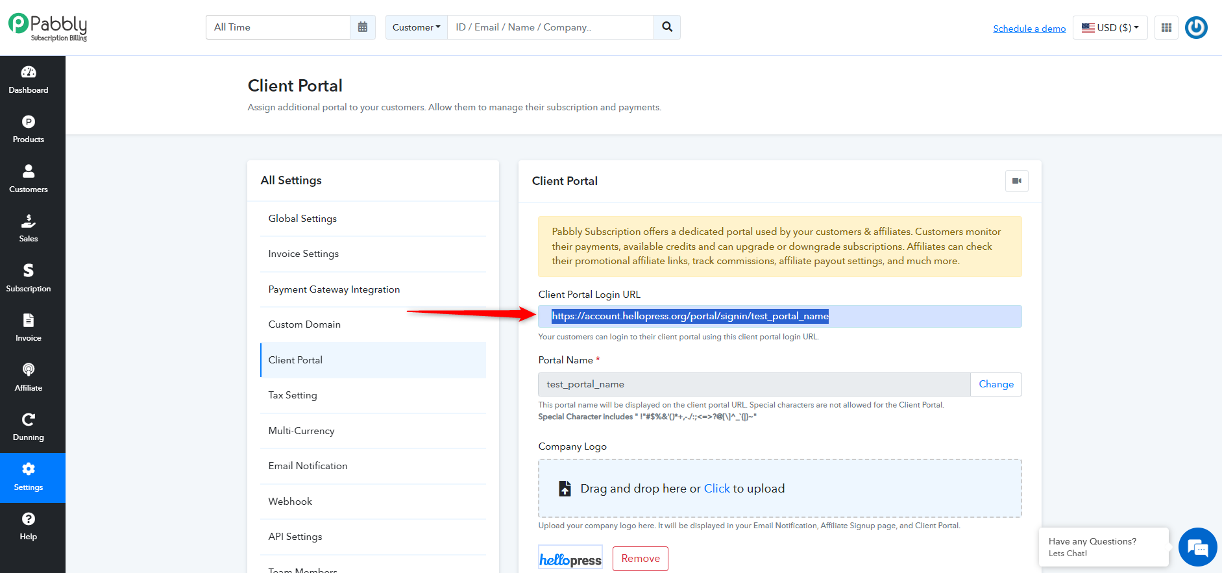Click Change next to Portal Name
This screenshot has width=1222, height=573.
click(x=996, y=384)
